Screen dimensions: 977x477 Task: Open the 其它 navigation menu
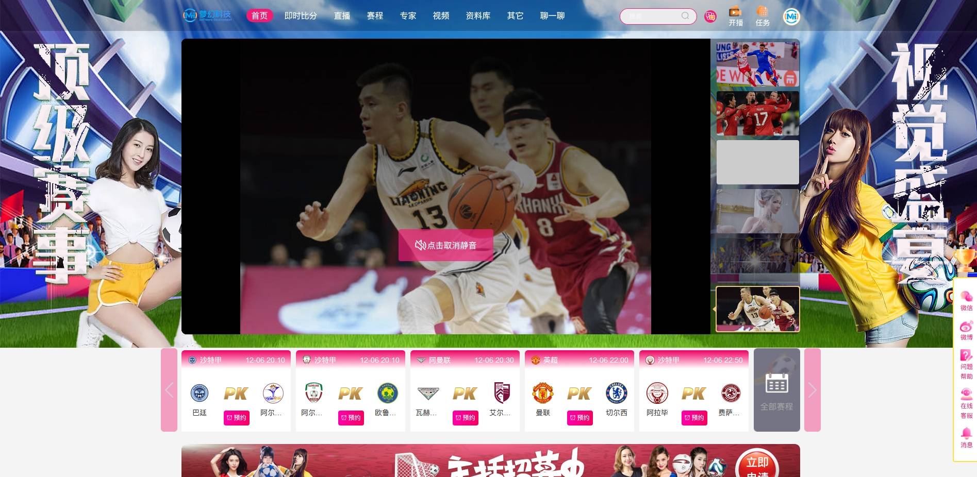click(x=515, y=16)
